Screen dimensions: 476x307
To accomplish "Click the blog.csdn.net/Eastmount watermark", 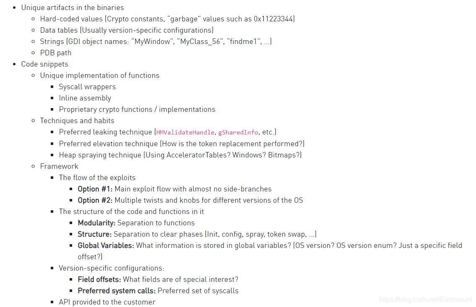I will pyautogui.click(x=425, y=299).
